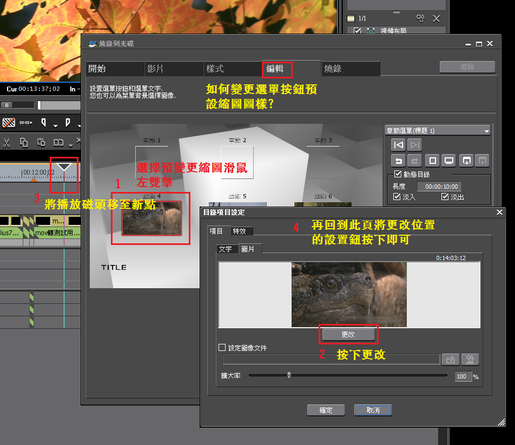Open the 章節選單(標題 1) dropdown
Viewport: 515px width, 445px height.
click(x=437, y=130)
